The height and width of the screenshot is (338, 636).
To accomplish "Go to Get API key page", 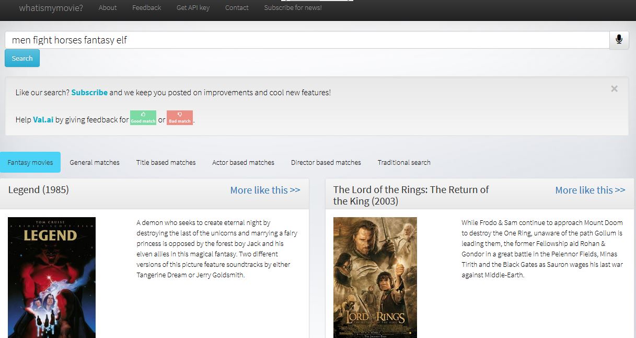I will tap(193, 8).
